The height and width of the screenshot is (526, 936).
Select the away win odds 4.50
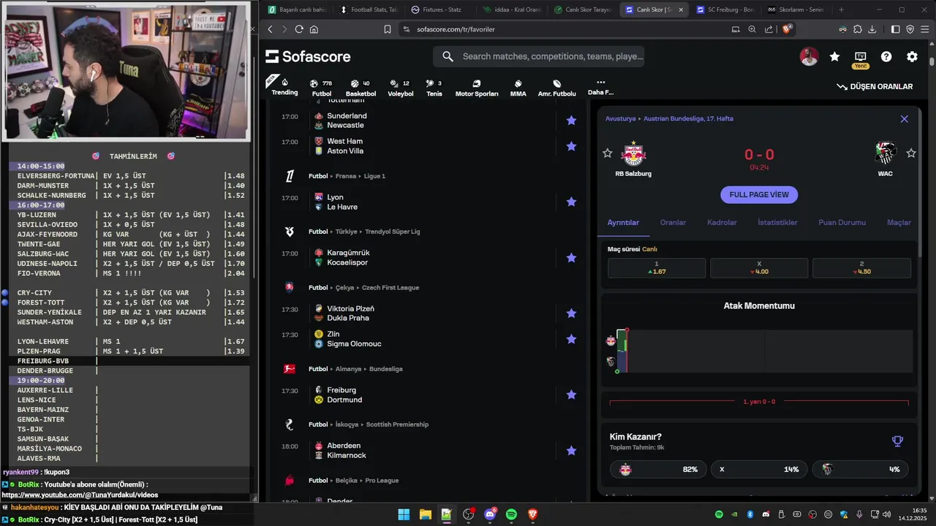861,267
